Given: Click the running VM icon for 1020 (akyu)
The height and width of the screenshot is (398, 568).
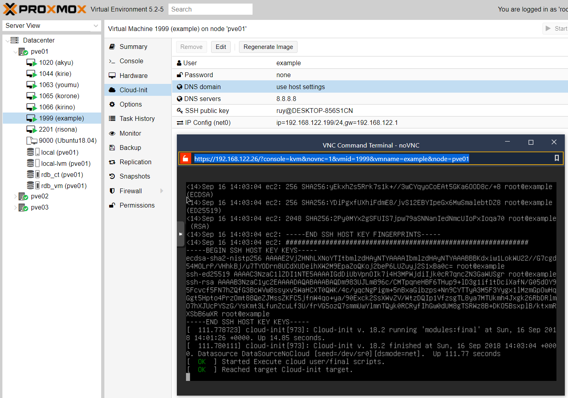Looking at the screenshot, I should 31,63.
